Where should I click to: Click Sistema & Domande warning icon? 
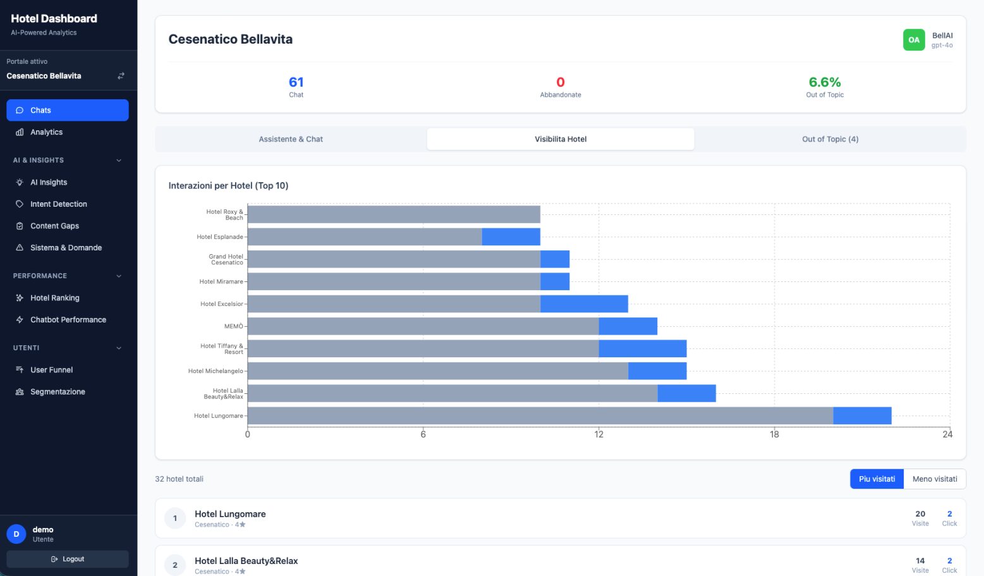[x=20, y=248]
